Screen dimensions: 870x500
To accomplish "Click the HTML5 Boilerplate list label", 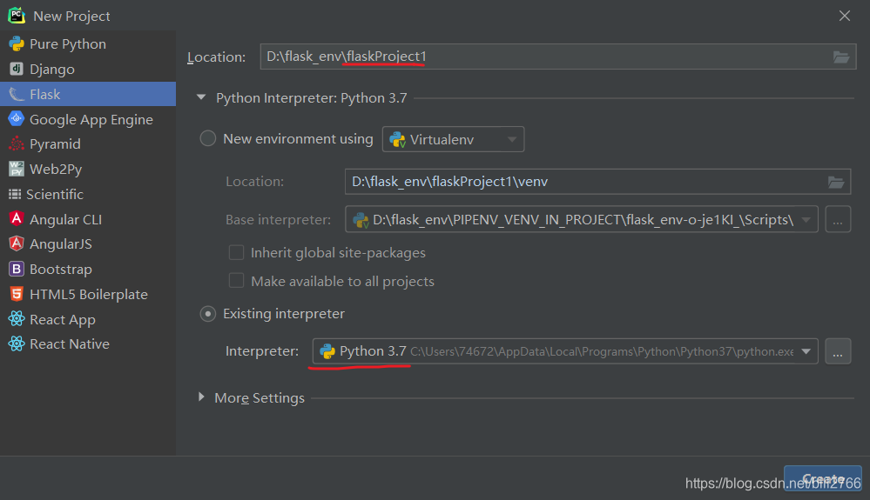I will coord(89,294).
